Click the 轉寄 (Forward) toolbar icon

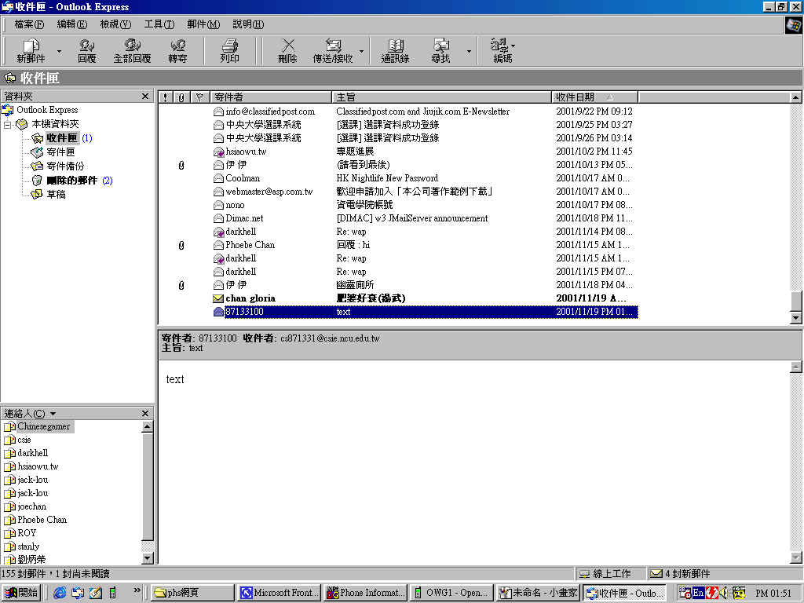(177, 51)
